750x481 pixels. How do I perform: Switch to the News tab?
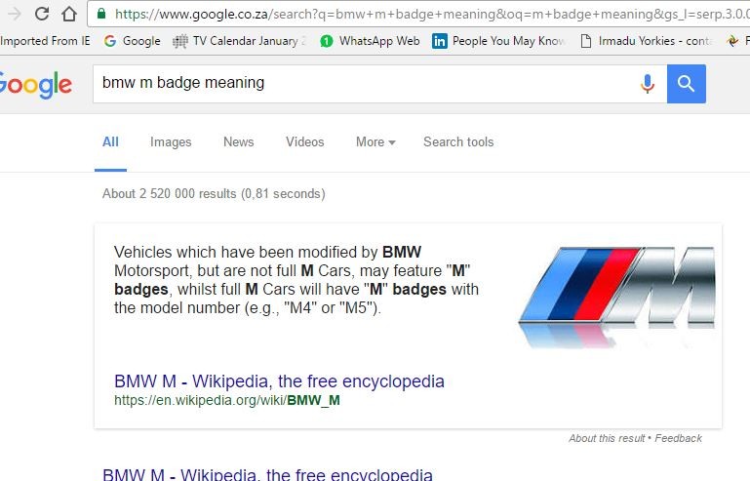(x=239, y=142)
